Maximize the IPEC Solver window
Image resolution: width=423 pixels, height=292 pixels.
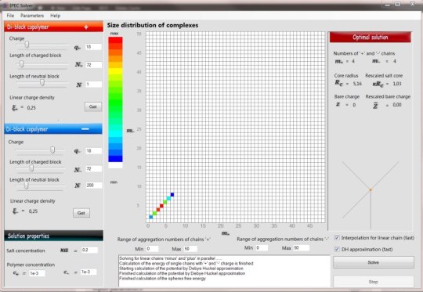(398, 4)
